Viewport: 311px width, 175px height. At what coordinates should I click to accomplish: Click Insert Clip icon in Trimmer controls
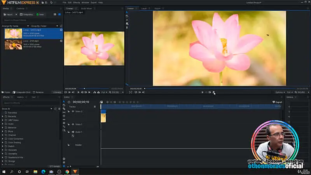coord(95,92)
